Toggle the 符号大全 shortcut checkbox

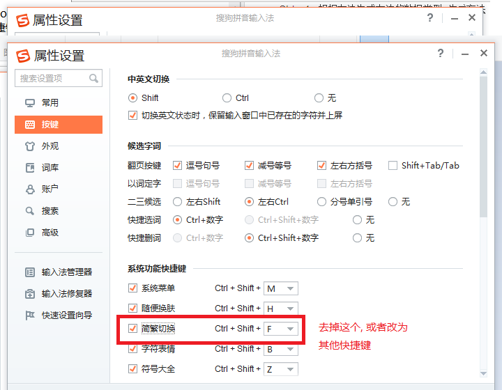tap(132, 369)
